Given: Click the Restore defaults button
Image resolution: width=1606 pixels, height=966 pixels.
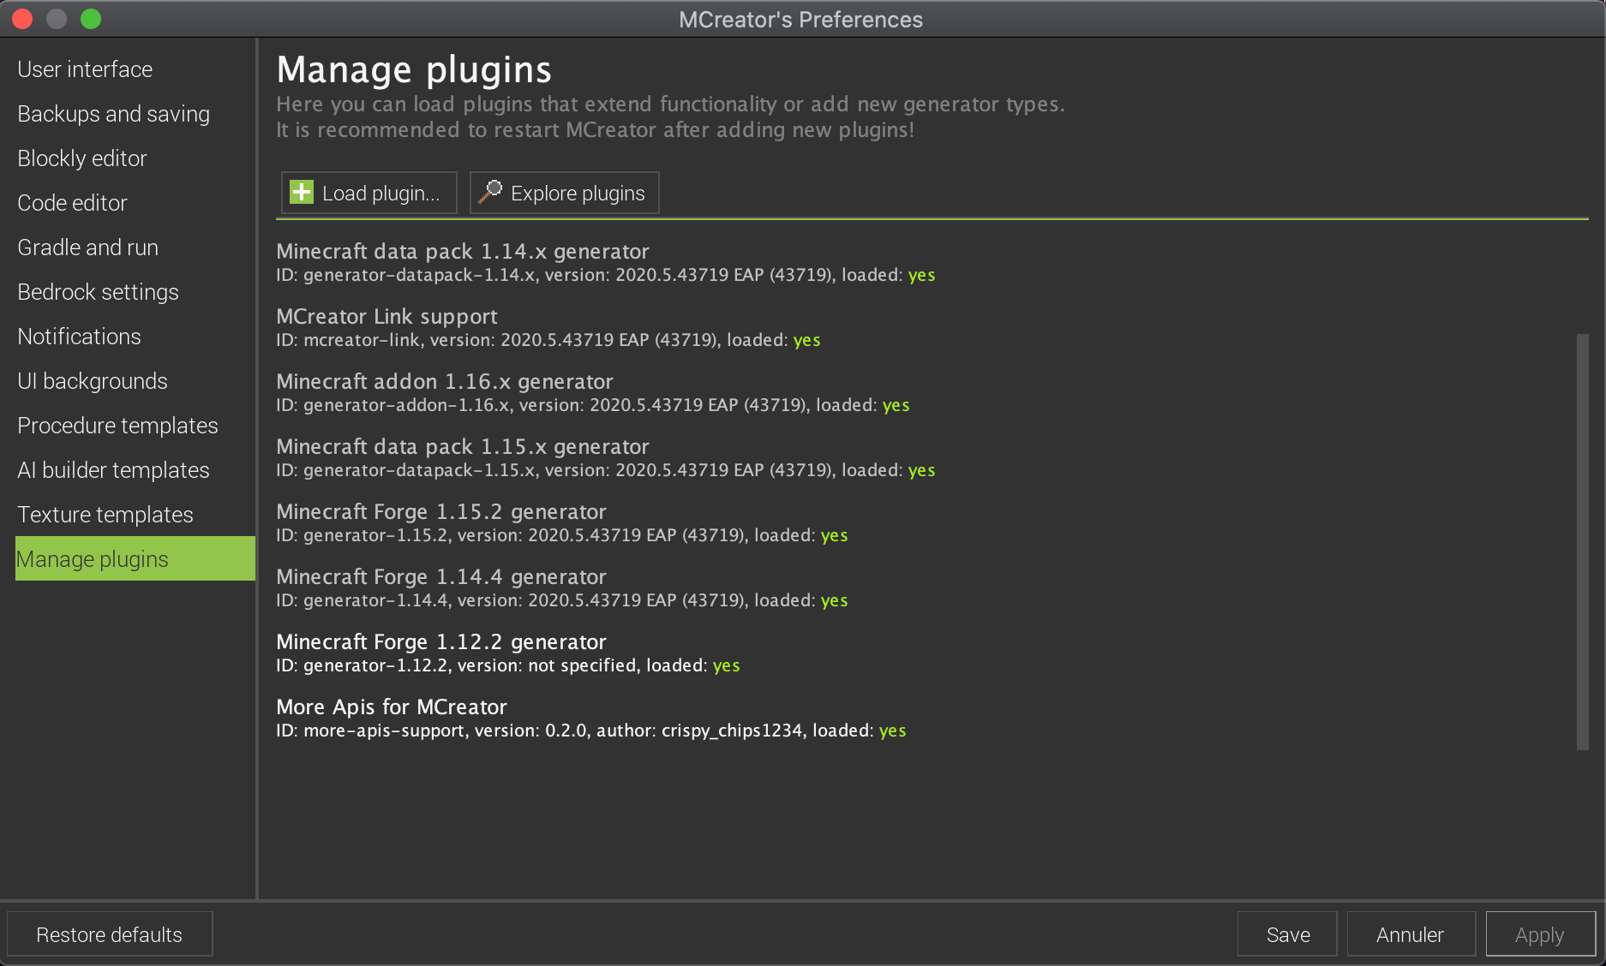Looking at the screenshot, I should tap(110, 933).
